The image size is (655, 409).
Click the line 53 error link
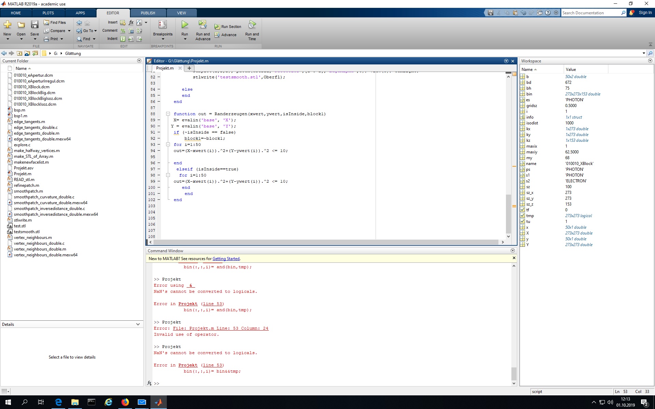[212, 365]
